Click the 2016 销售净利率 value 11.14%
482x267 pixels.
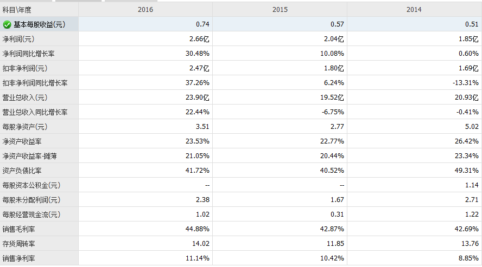pyautogui.click(x=198, y=258)
